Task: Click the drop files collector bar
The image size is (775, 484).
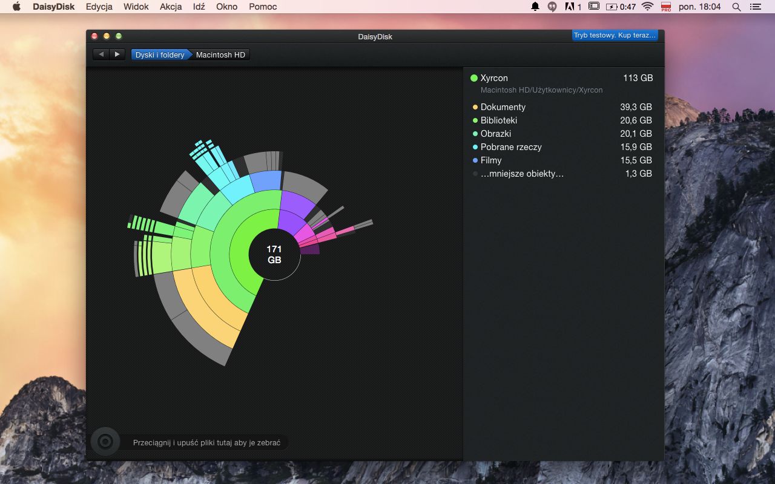Action: [x=206, y=443]
